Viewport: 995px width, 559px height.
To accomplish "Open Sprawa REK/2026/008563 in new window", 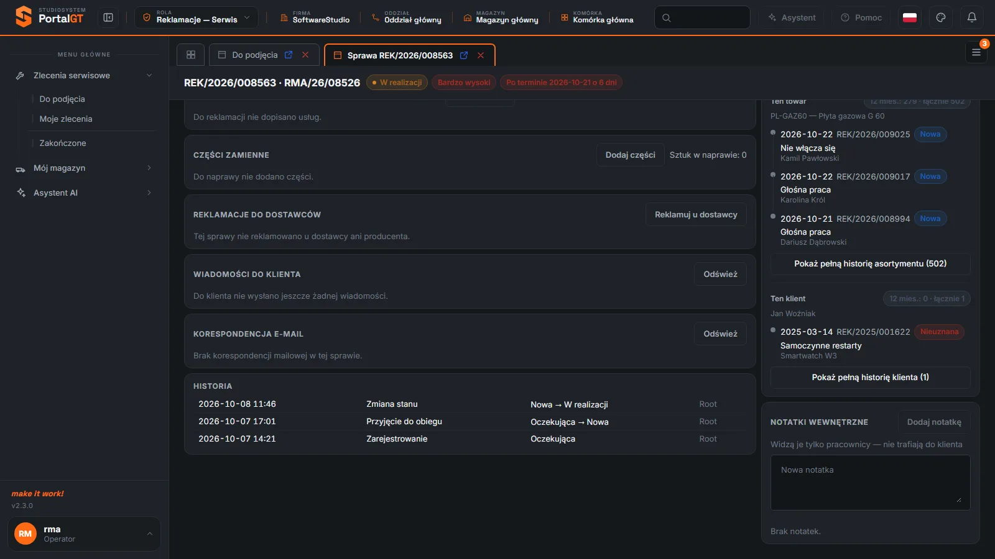I will tap(464, 55).
